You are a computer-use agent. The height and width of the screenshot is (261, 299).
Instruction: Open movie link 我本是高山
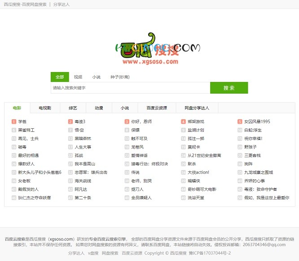click(85, 164)
